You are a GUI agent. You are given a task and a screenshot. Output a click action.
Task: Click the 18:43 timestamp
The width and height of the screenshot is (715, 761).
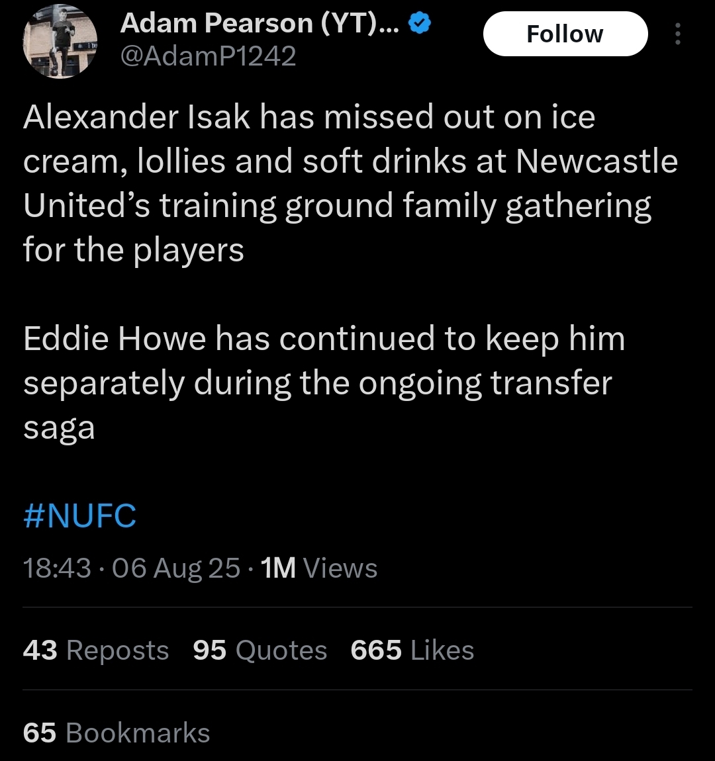coord(57,568)
